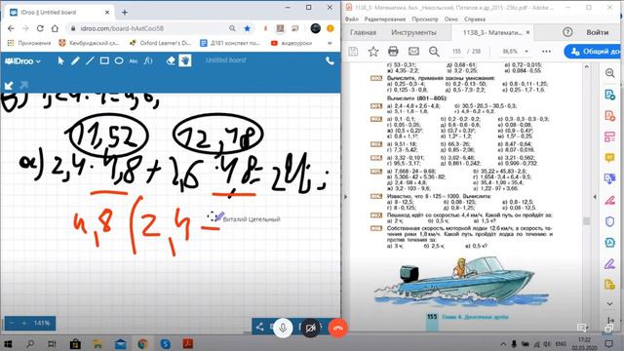Click the redo arrow in IDroo toolbar
Screen dimensions: 624x351
click(x=23, y=85)
